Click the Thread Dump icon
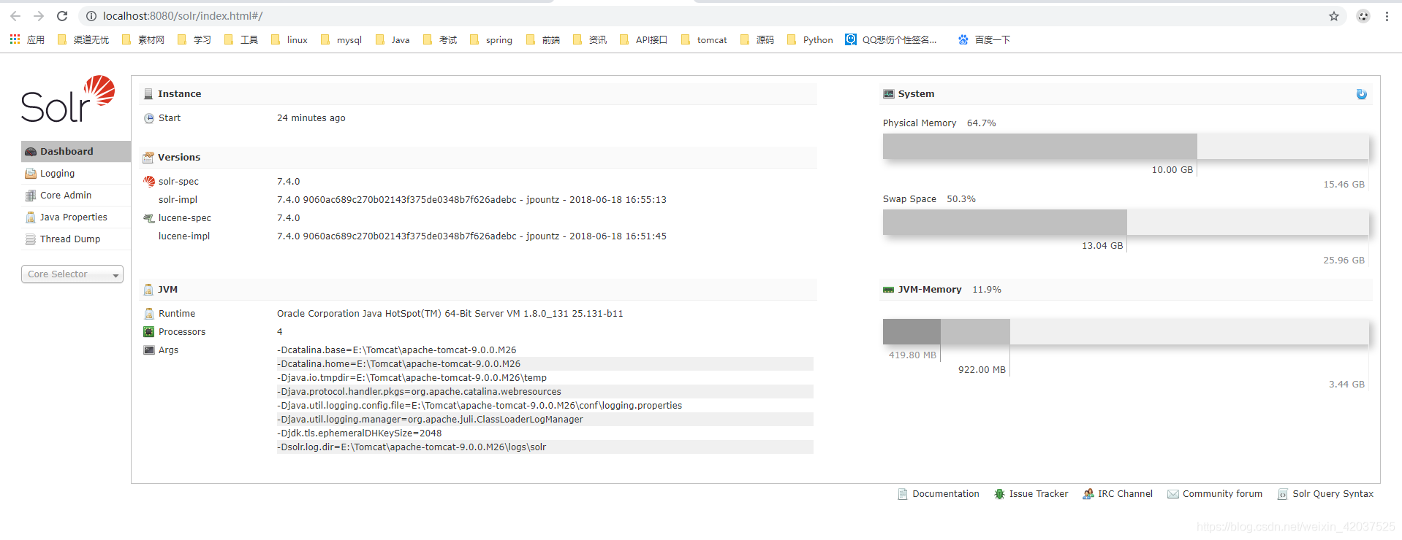Image resolution: width=1402 pixels, height=540 pixels. click(x=31, y=239)
